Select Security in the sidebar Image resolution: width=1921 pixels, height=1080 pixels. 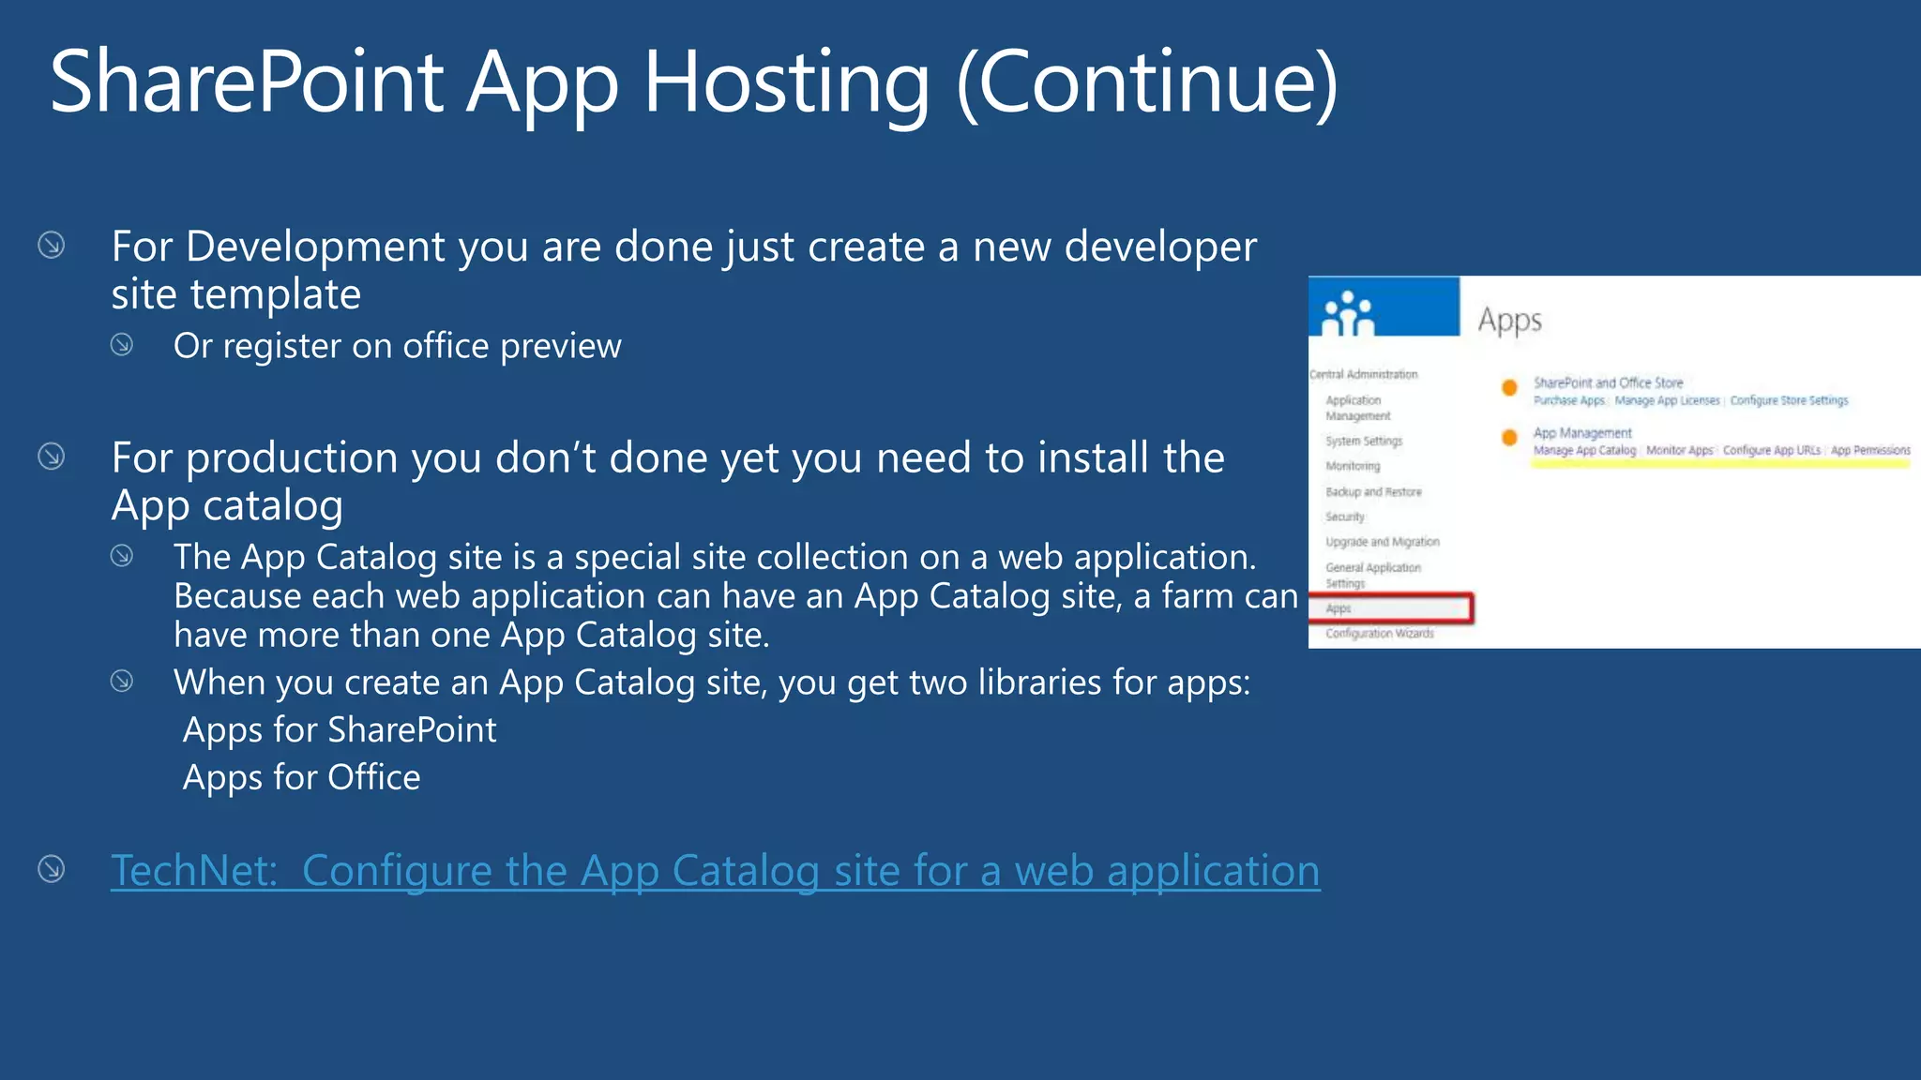(x=1345, y=517)
